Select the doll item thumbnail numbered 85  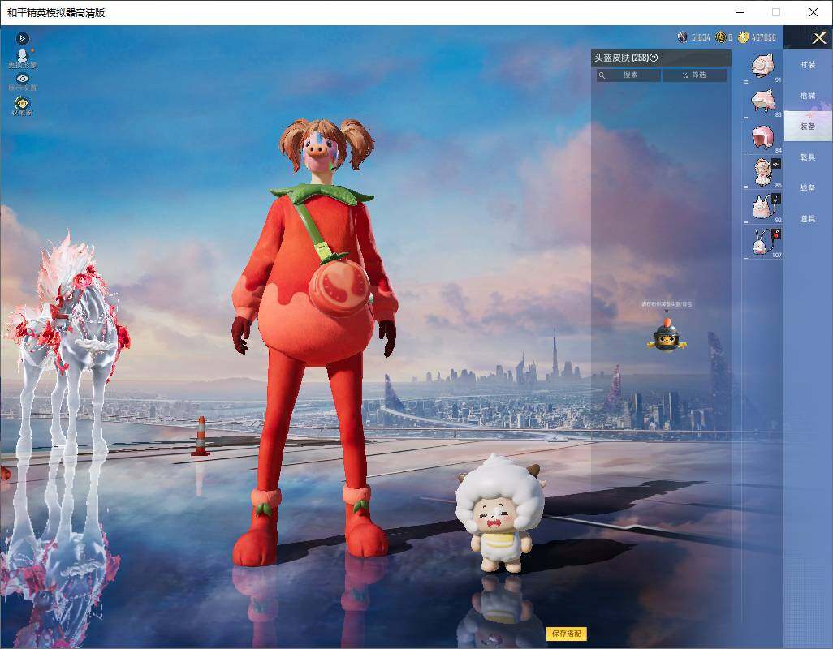point(763,172)
